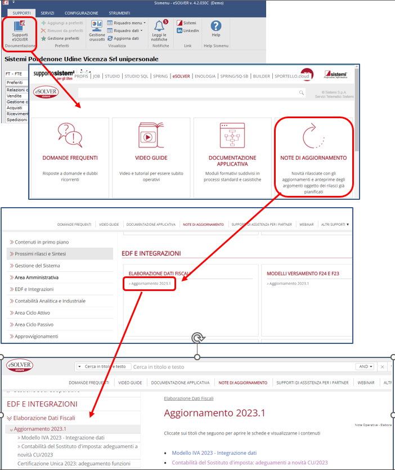This screenshot has width=395, height=470.
Task: Select Spedizioni in Sismenu side list
Action: [17, 120]
